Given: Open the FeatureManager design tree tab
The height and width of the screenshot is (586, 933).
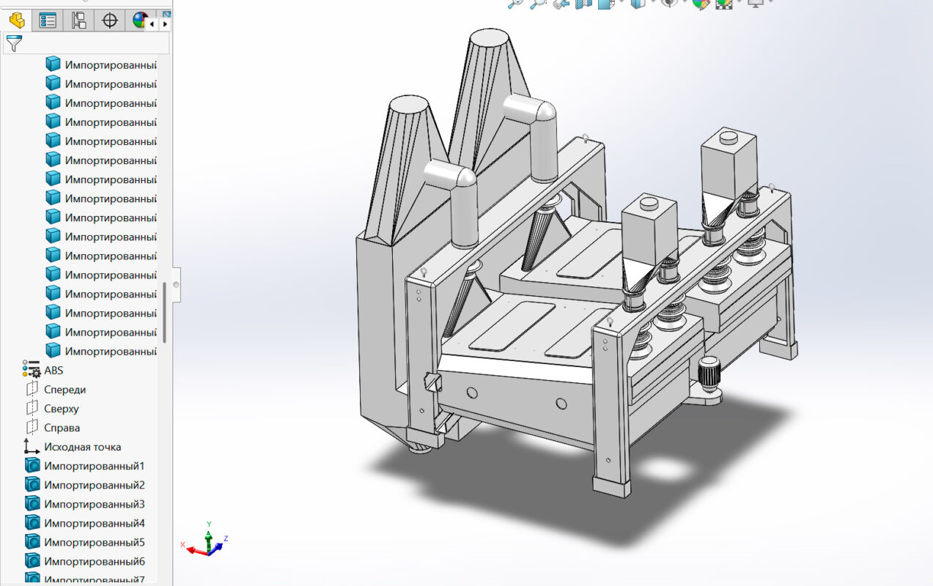Looking at the screenshot, I should 17,21.
